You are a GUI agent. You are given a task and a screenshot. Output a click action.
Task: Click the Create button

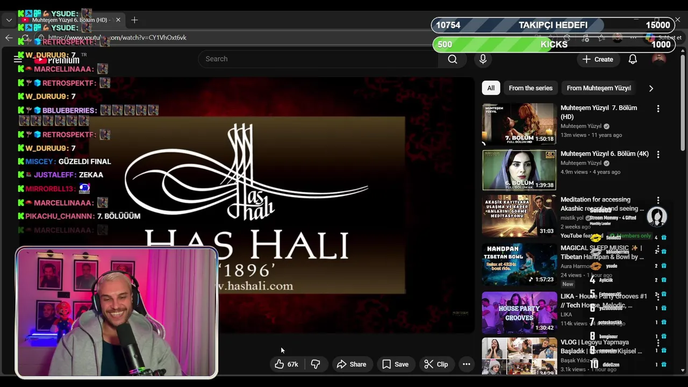(x=597, y=59)
